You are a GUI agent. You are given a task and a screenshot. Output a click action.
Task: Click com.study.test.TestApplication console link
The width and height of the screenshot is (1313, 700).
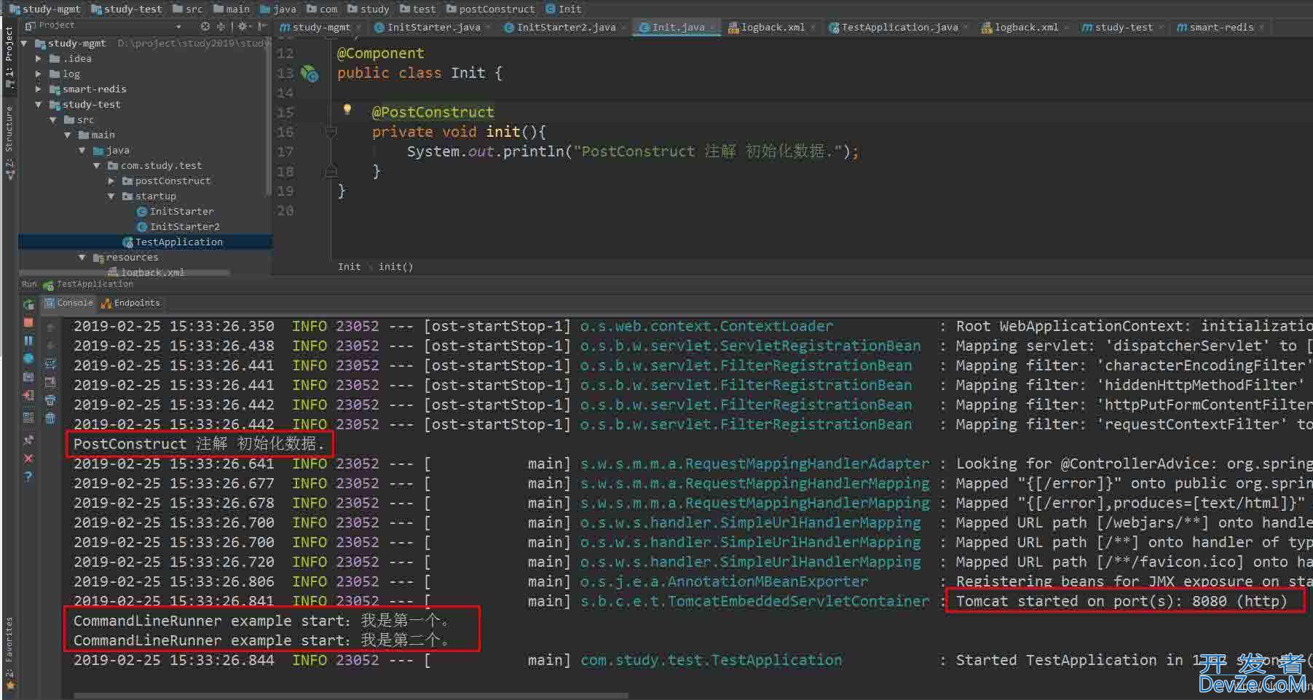pyautogui.click(x=711, y=661)
